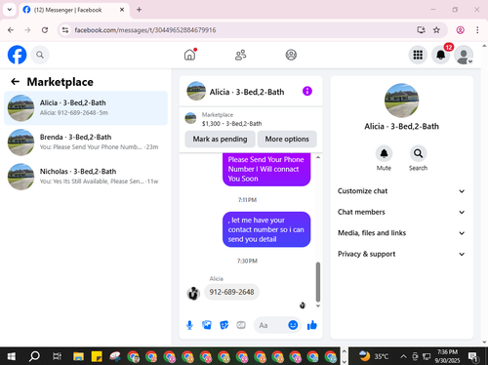
Task: Choose a GIF in the composer
Action: coord(241,325)
